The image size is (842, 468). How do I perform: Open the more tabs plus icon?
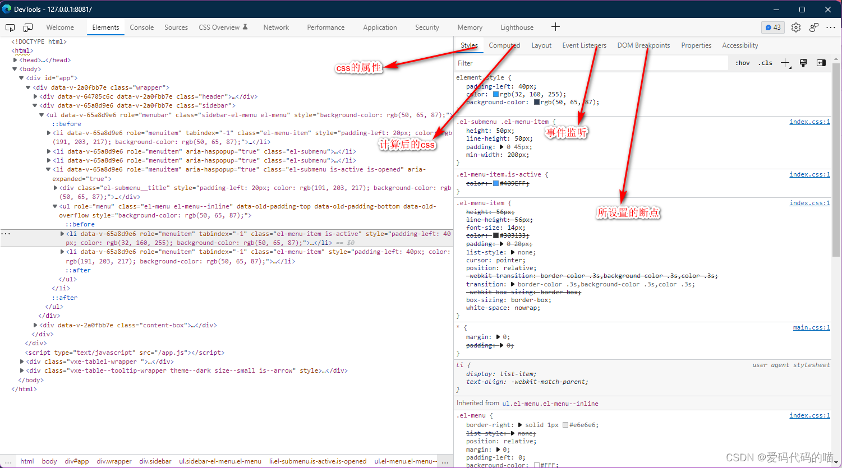point(555,27)
